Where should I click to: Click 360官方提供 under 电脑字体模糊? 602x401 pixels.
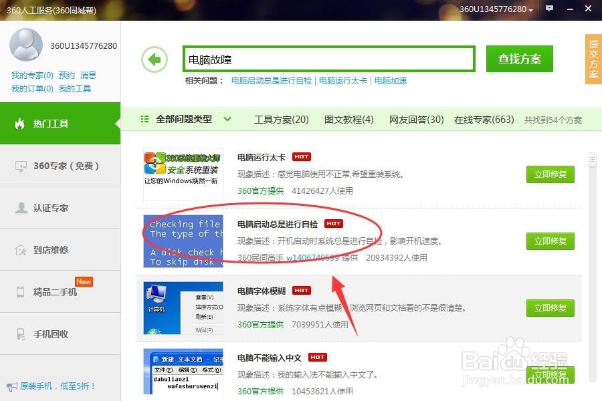pos(261,324)
